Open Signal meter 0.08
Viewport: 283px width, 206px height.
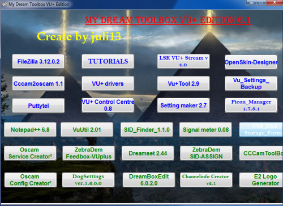[x=205, y=129]
